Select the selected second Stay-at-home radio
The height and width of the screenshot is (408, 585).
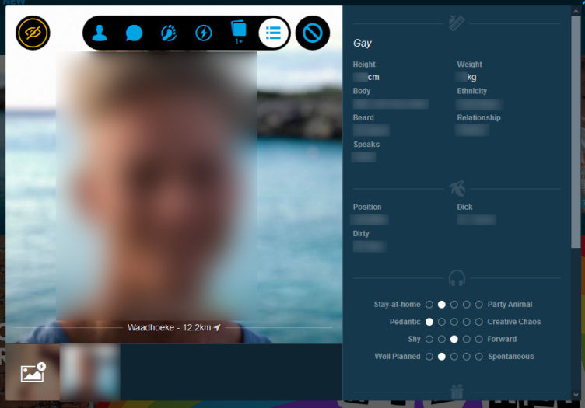(x=441, y=305)
